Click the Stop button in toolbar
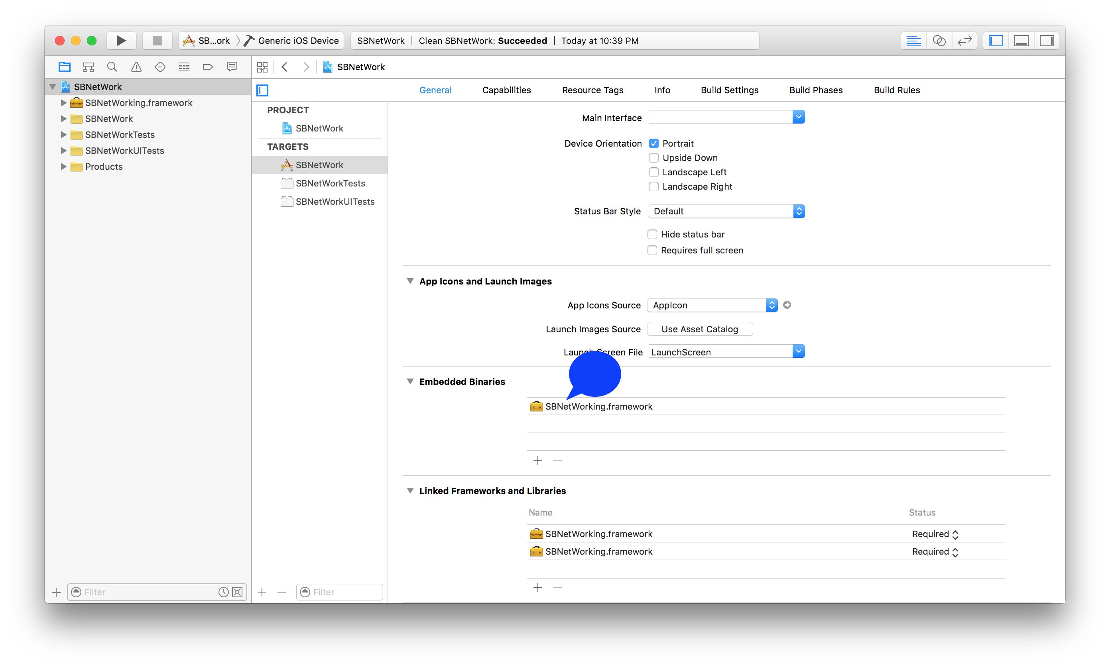The height and width of the screenshot is (667, 1110). pyautogui.click(x=155, y=40)
